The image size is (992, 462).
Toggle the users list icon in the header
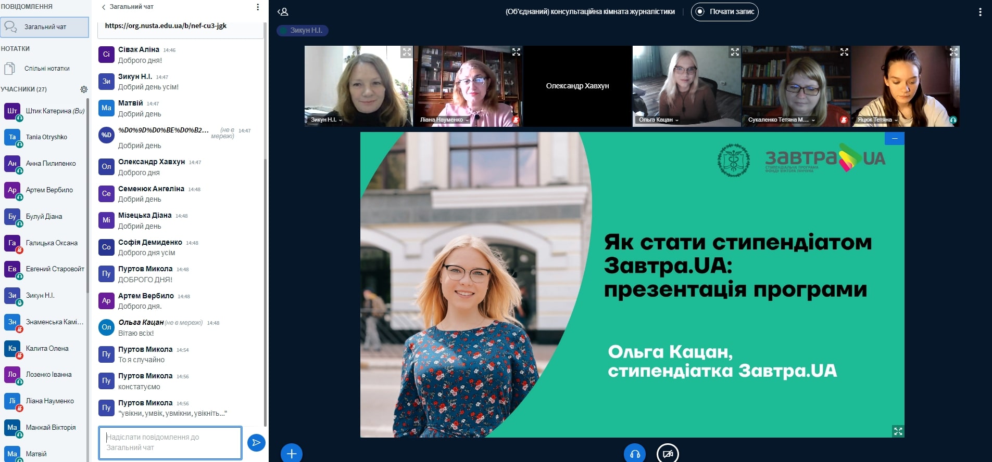point(283,11)
